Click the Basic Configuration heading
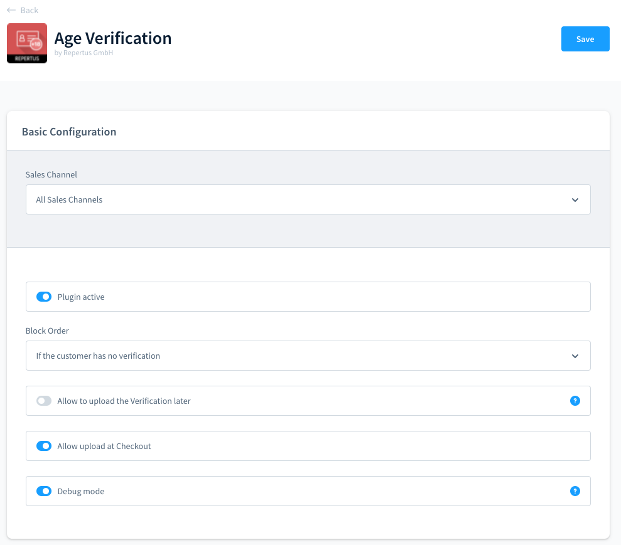This screenshot has width=621, height=545. (69, 132)
